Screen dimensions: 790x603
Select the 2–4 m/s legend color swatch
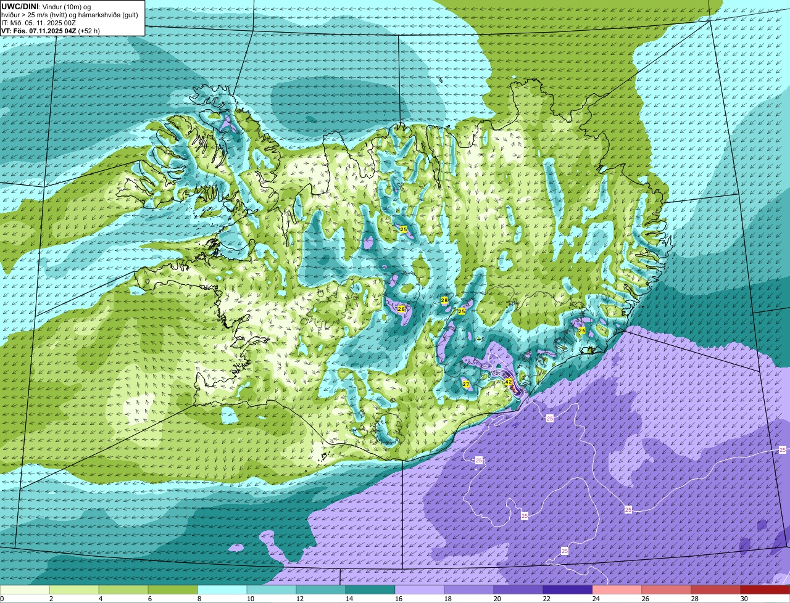point(74,589)
